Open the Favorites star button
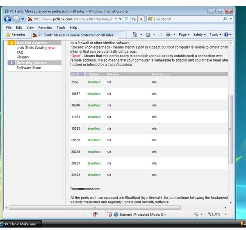Viewport: 246px width, 230px height. coord(16,34)
